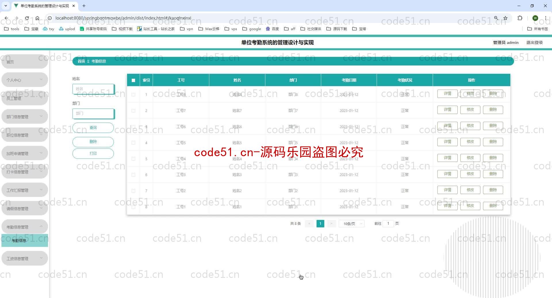The height and width of the screenshot is (298, 552).
Task: Toggle the select-all checkbox in table header
Action: tap(133, 80)
